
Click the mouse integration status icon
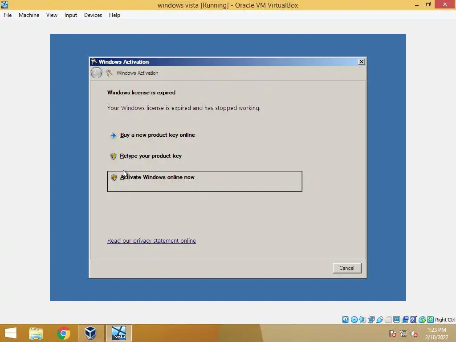pyautogui.click(x=422, y=320)
